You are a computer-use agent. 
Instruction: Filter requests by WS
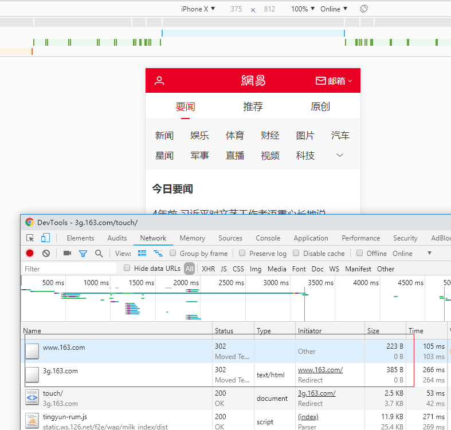(x=334, y=269)
